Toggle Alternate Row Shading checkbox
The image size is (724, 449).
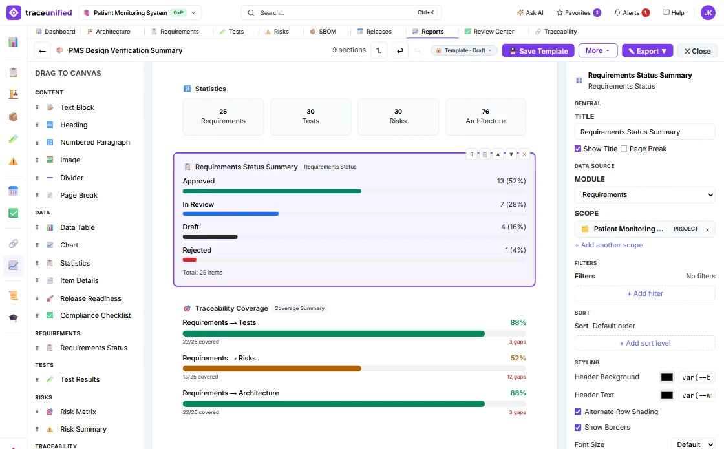(578, 412)
